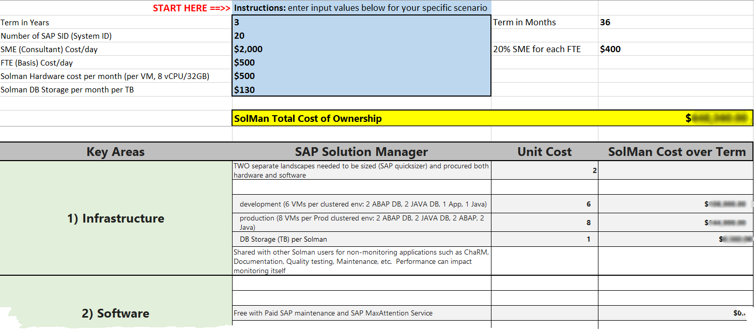The width and height of the screenshot is (754, 331).
Task: Click the Term in Years value cell
Action: (361, 23)
